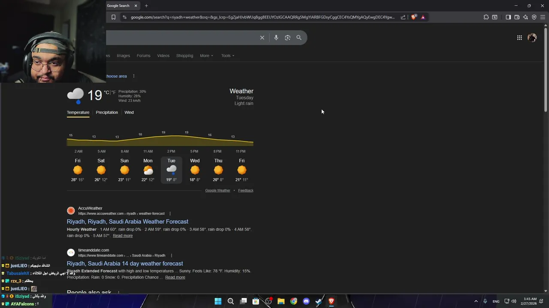549x308 pixels.
Task: Open Windows taskbar search
Action: click(231, 301)
